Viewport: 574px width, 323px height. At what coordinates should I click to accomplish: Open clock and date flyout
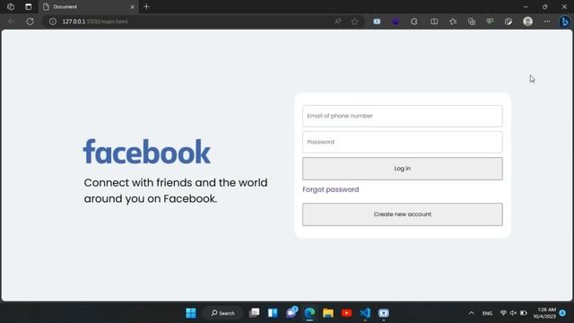(x=544, y=313)
